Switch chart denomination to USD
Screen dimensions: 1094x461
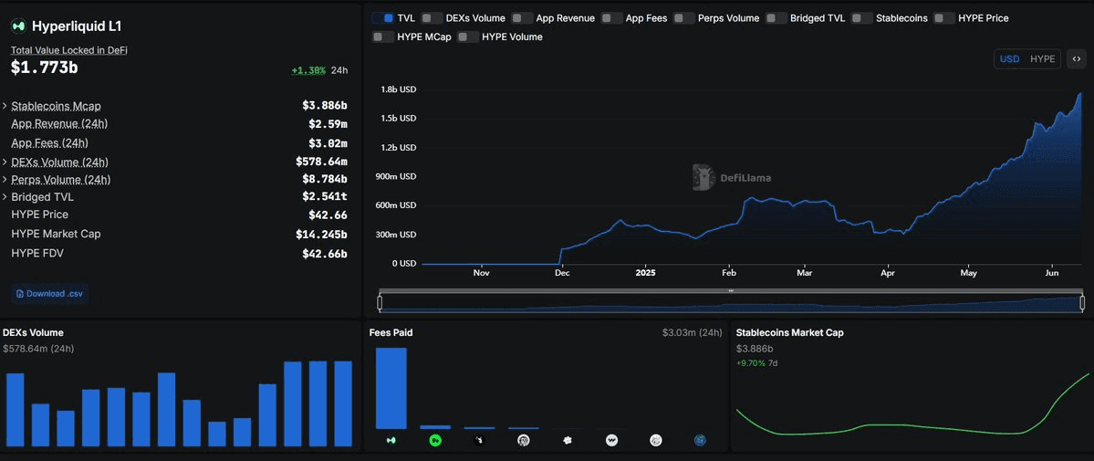click(x=1009, y=58)
